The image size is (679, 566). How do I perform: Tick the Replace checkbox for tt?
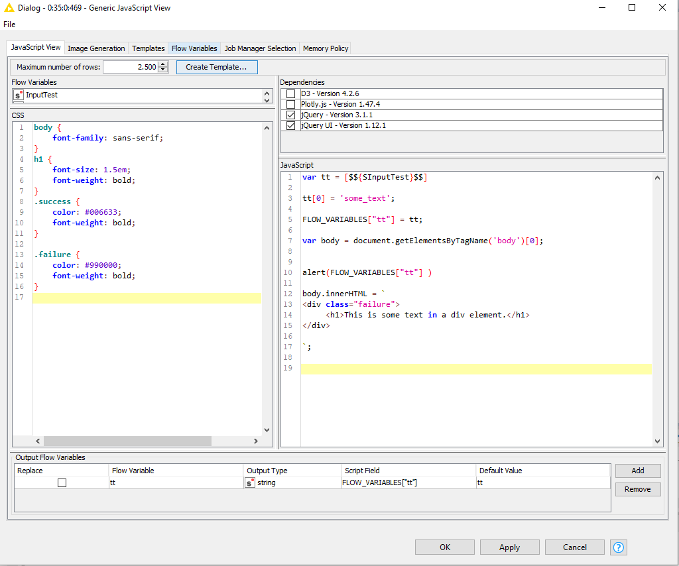(62, 483)
